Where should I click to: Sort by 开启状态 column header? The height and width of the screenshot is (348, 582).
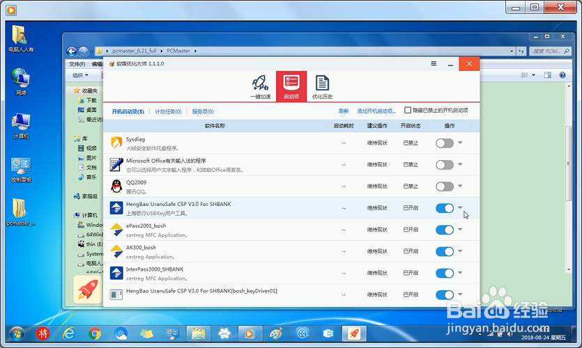tap(411, 126)
